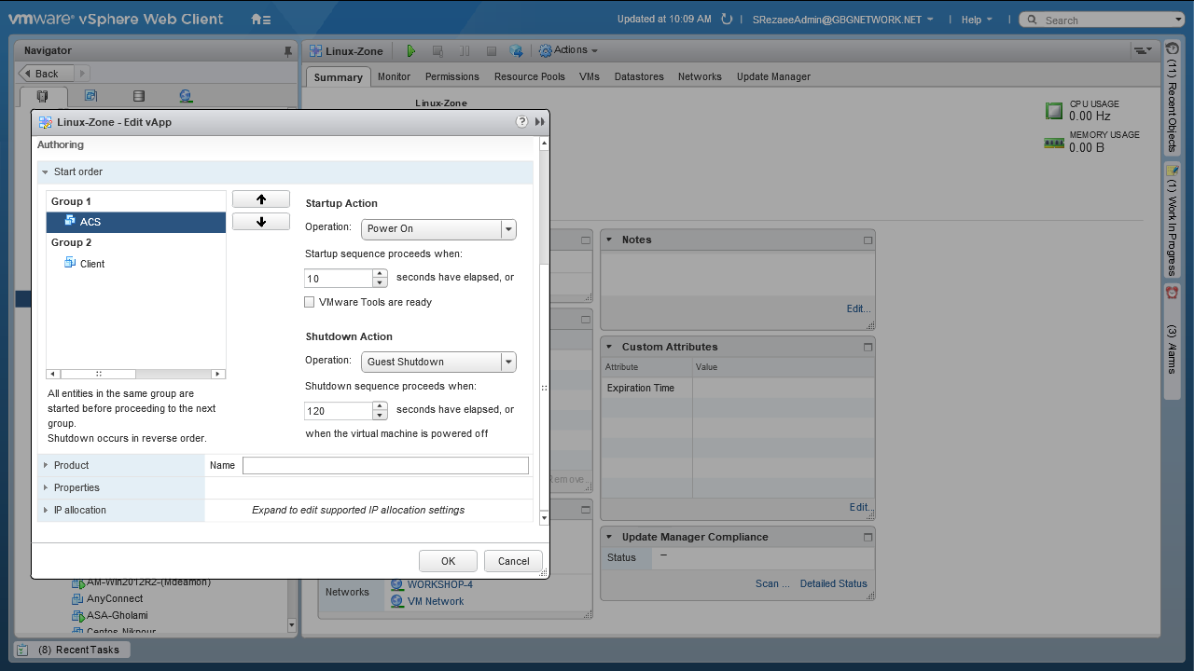1194x671 pixels.
Task: Collapse the Start order section
Action: click(45, 172)
